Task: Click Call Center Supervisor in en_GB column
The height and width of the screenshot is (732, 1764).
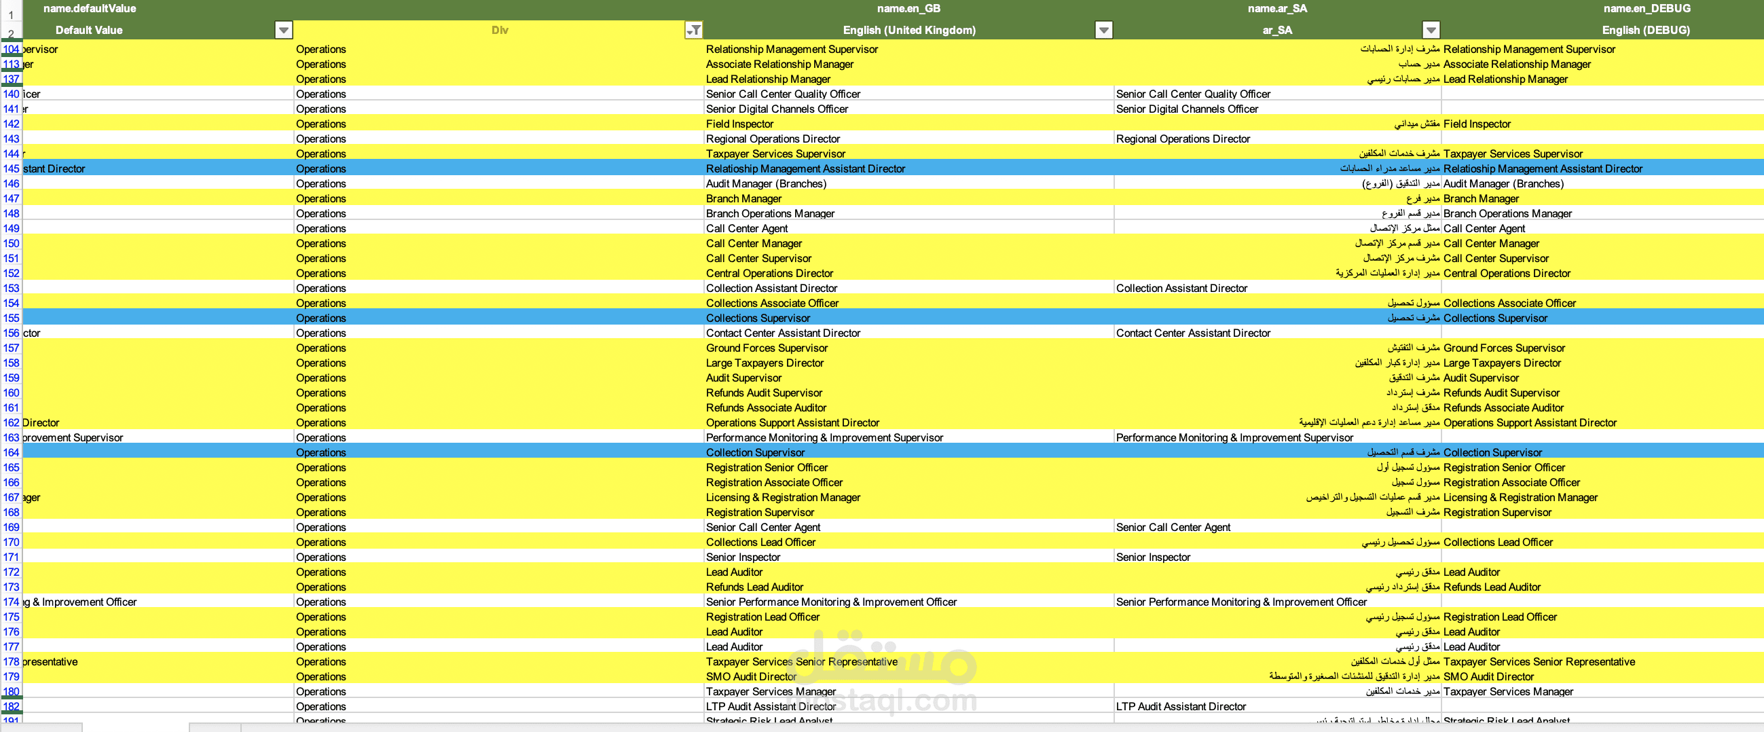Action: point(758,258)
